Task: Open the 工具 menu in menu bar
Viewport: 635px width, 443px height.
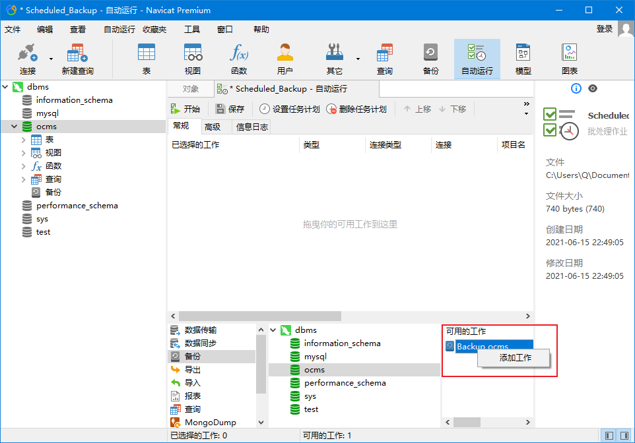Action: click(x=191, y=29)
